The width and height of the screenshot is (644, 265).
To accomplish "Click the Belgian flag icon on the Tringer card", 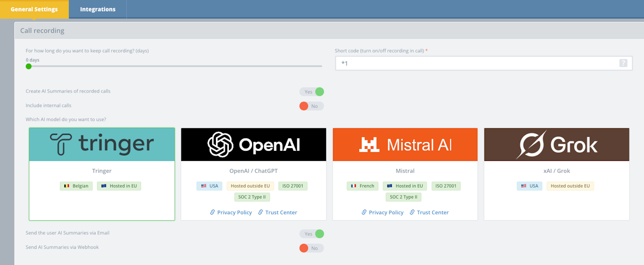I will [67, 186].
